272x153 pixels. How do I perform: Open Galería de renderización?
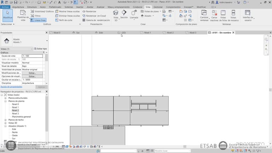click(x=96, y=20)
